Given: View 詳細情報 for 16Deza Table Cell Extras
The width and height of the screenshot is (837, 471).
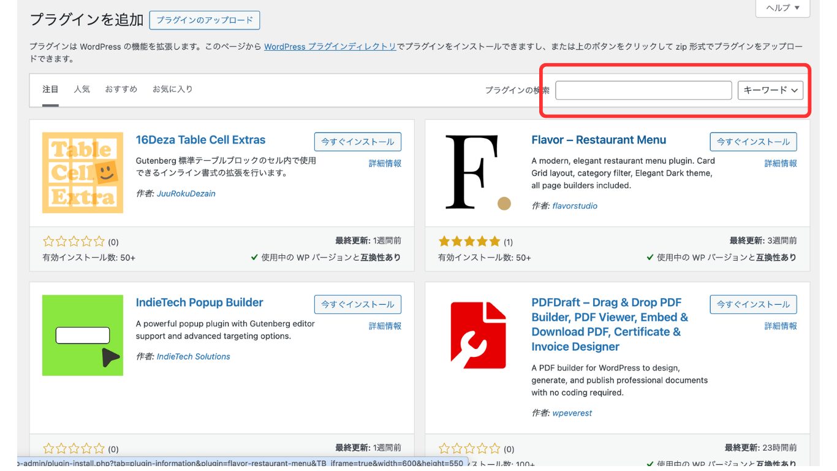Looking at the screenshot, I should 385,164.
